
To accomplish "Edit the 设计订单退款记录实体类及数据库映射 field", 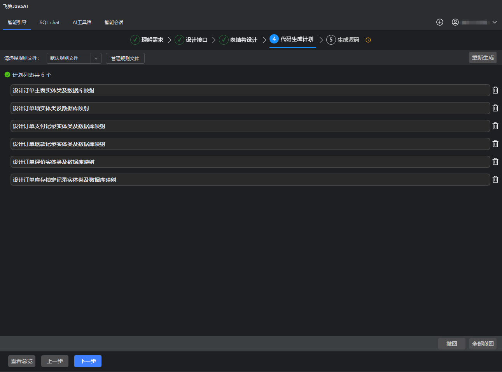I will click(250, 144).
